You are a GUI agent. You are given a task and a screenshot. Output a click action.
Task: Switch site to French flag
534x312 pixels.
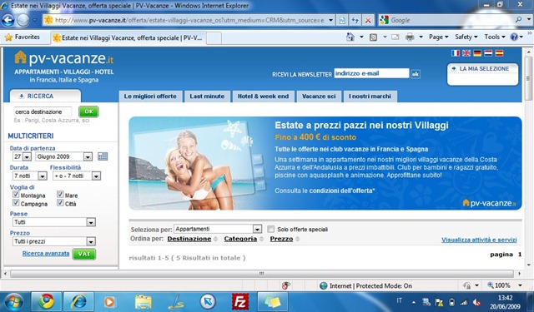(455, 53)
